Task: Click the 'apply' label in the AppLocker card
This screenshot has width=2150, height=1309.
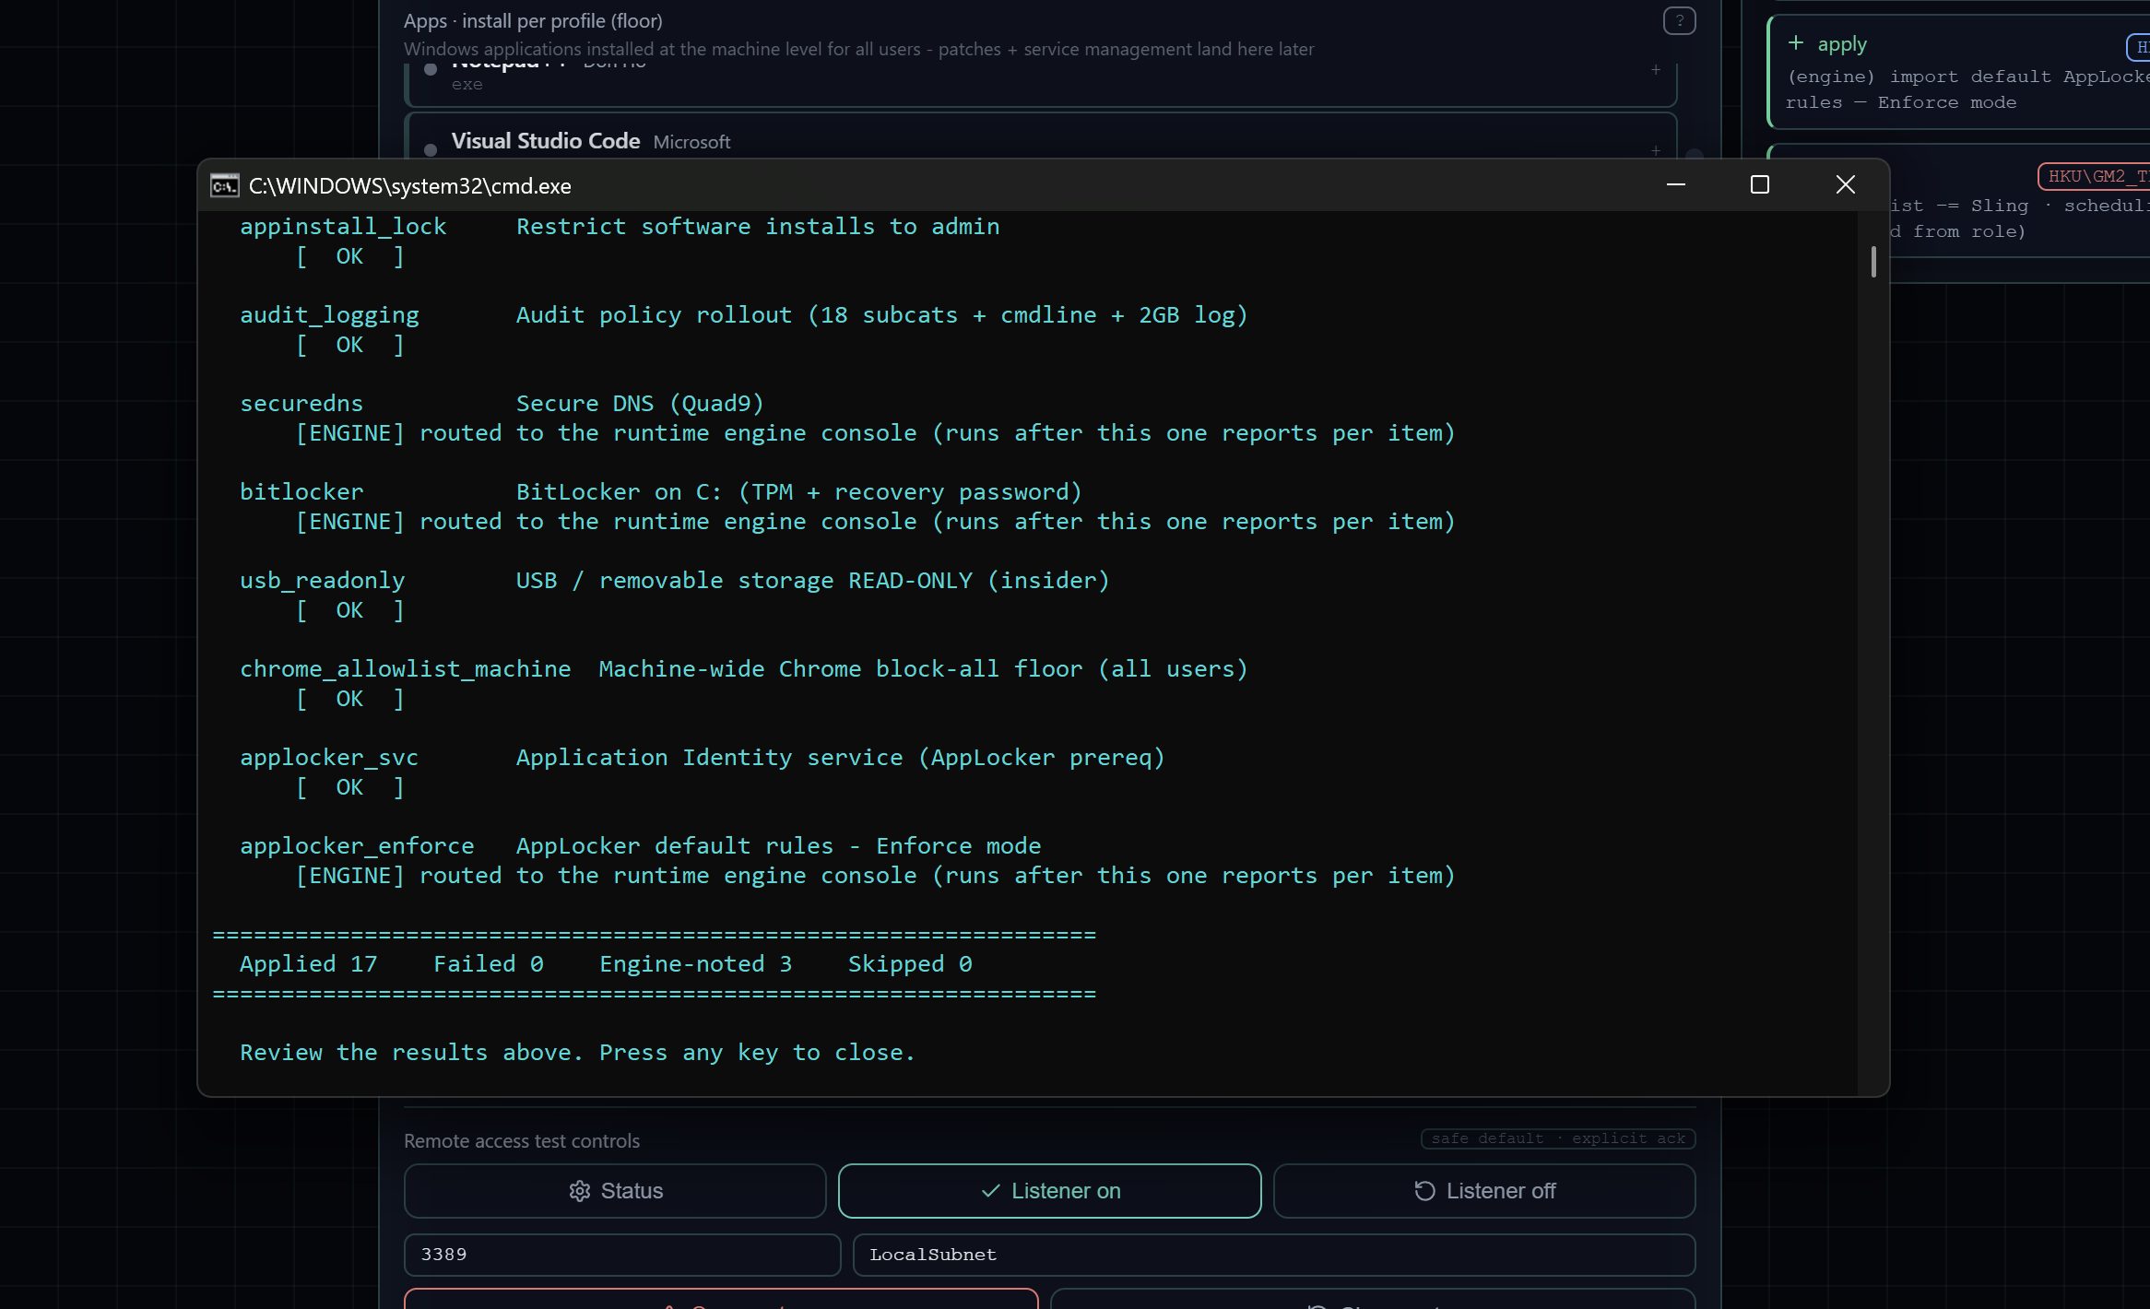Action: pyautogui.click(x=1842, y=43)
